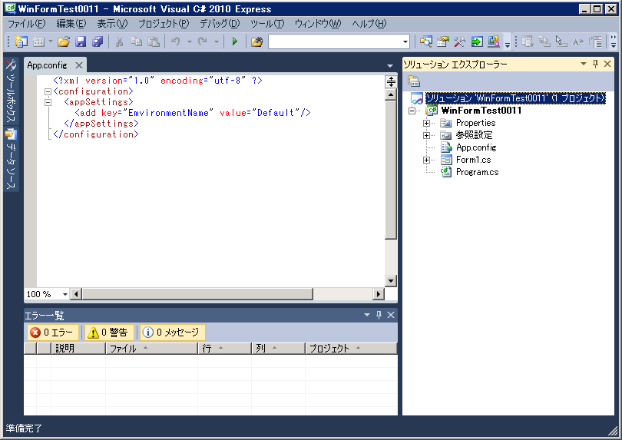Collapse the appSettings XML node

[x=48, y=102]
